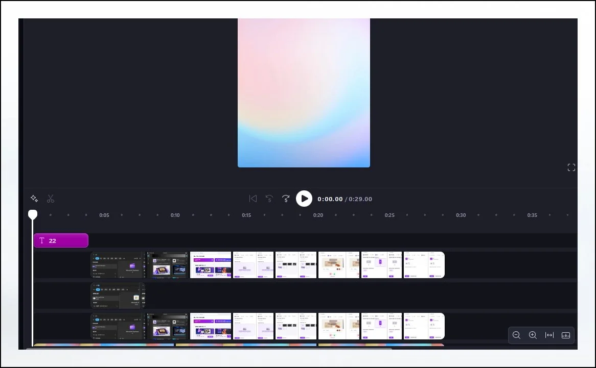Enter fullscreen preview mode

tap(571, 167)
